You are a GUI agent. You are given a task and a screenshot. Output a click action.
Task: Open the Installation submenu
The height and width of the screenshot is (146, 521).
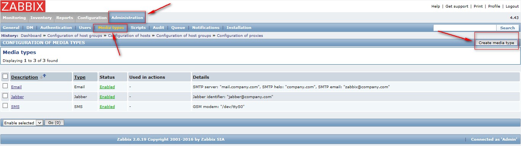pyautogui.click(x=239, y=28)
